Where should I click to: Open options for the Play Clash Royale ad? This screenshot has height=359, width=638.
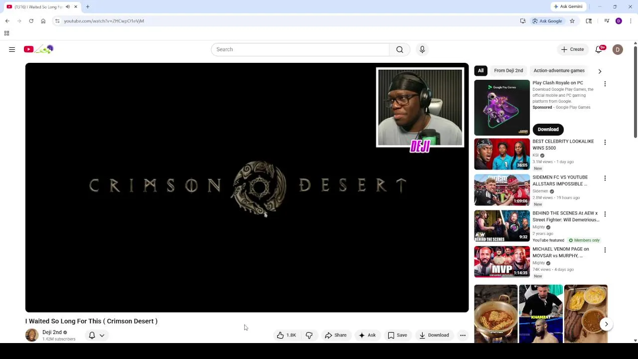pos(605,84)
